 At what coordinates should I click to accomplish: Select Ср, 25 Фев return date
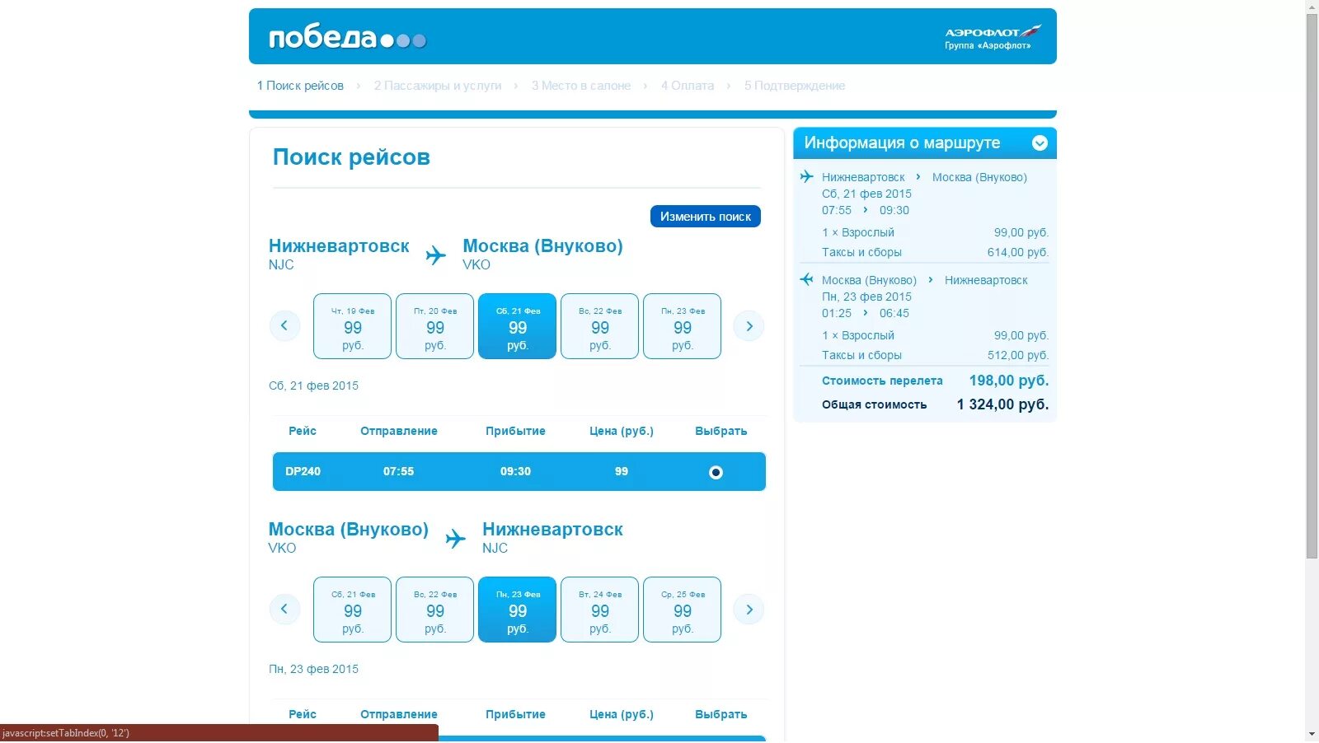pyautogui.click(x=683, y=610)
